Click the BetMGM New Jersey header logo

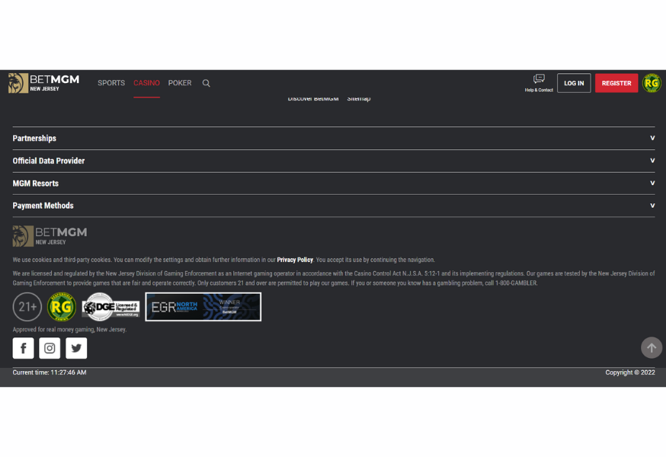point(43,83)
